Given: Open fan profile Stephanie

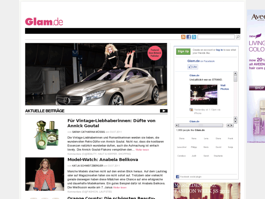Looking at the screenshot, I should 218,156.
